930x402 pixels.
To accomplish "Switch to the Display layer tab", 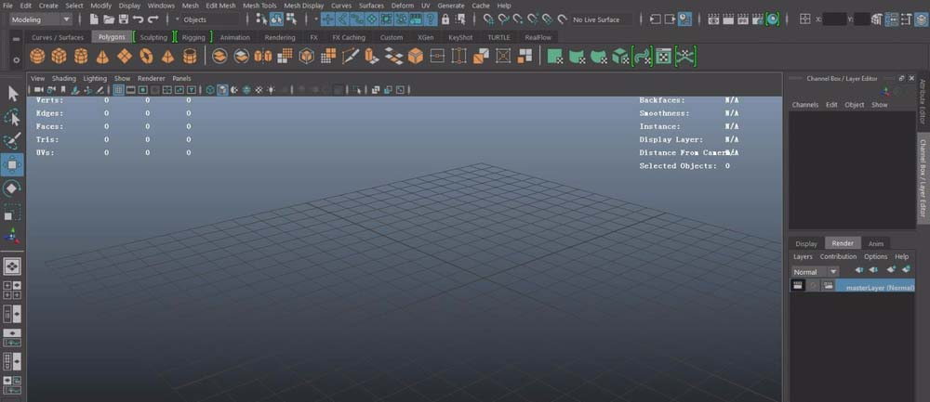I will (805, 243).
